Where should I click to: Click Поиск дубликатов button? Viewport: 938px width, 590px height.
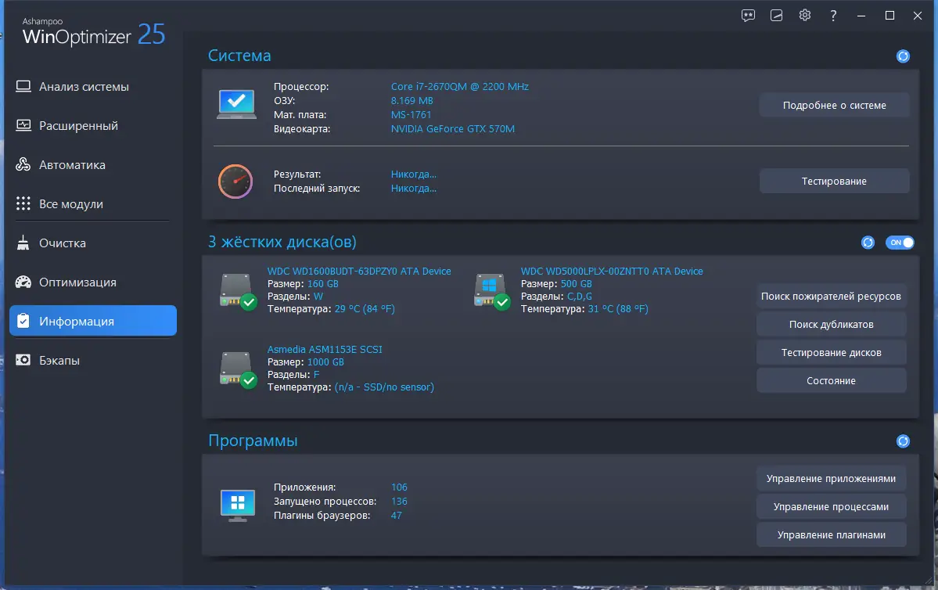pos(831,324)
